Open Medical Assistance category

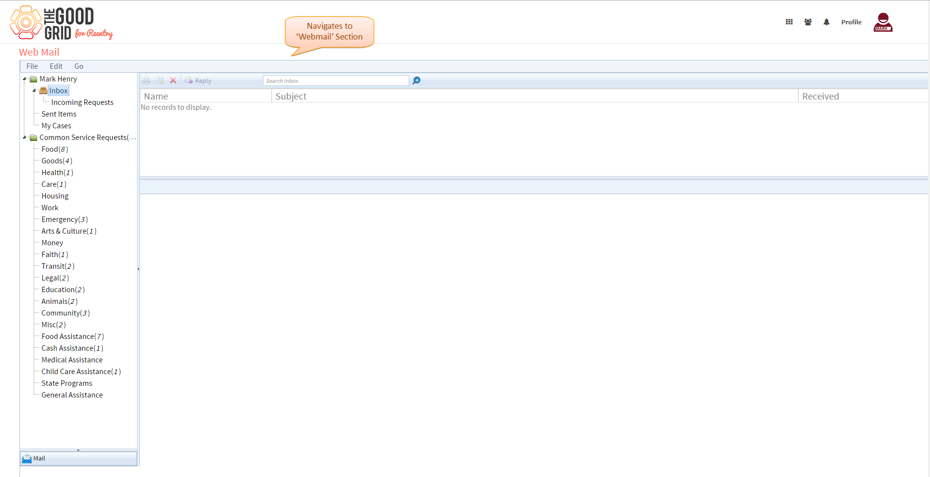pyautogui.click(x=72, y=360)
